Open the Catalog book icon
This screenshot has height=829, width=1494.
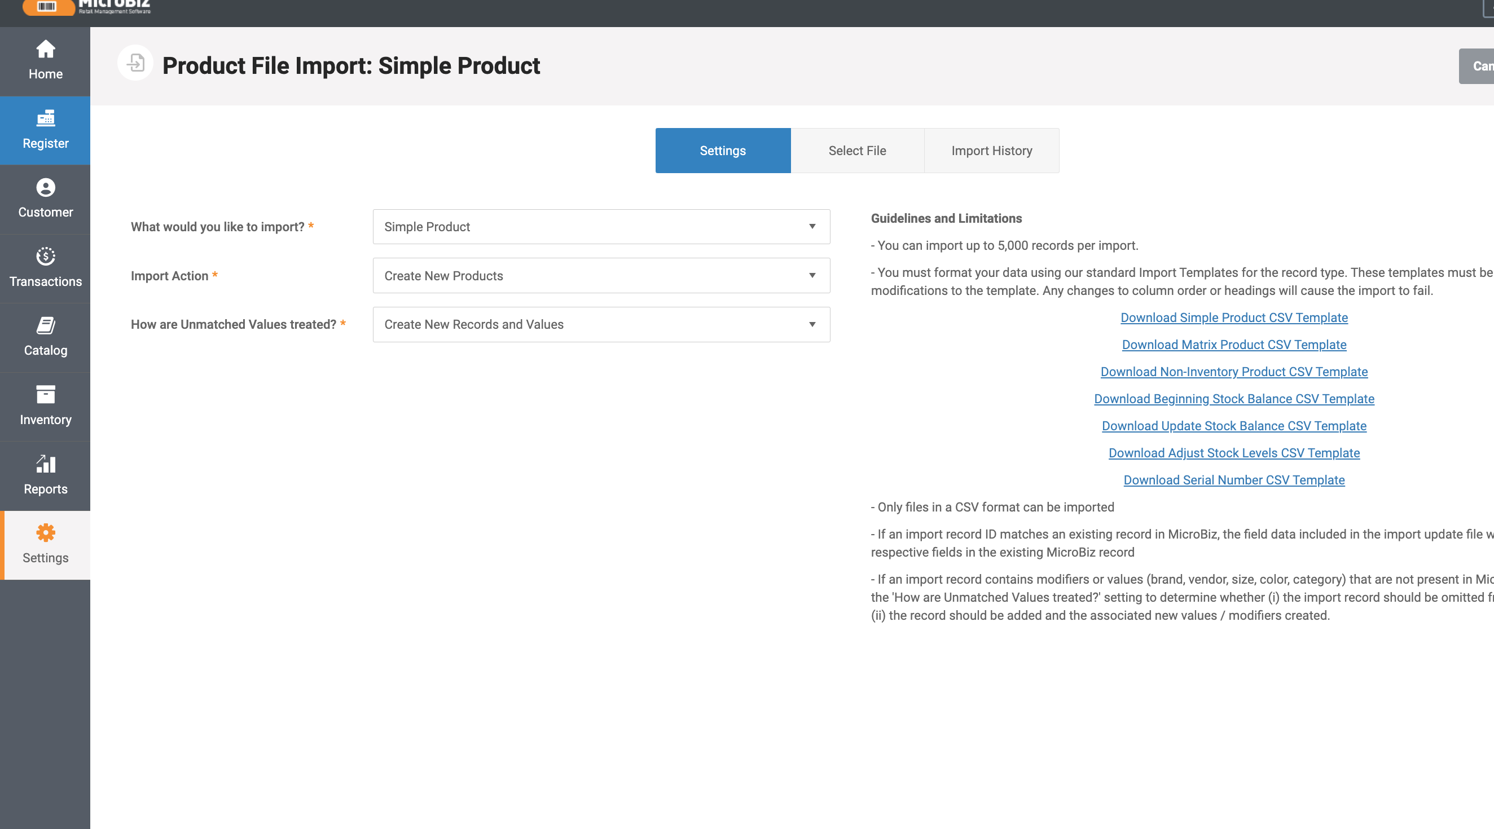tap(45, 326)
